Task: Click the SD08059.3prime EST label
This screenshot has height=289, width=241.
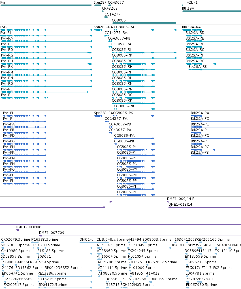Action: (x=163, y=279)
